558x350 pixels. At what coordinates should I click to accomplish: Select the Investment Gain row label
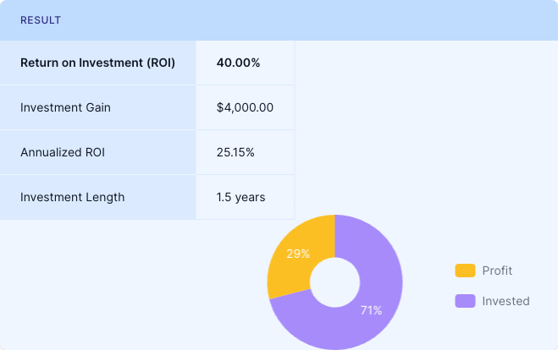coord(65,107)
